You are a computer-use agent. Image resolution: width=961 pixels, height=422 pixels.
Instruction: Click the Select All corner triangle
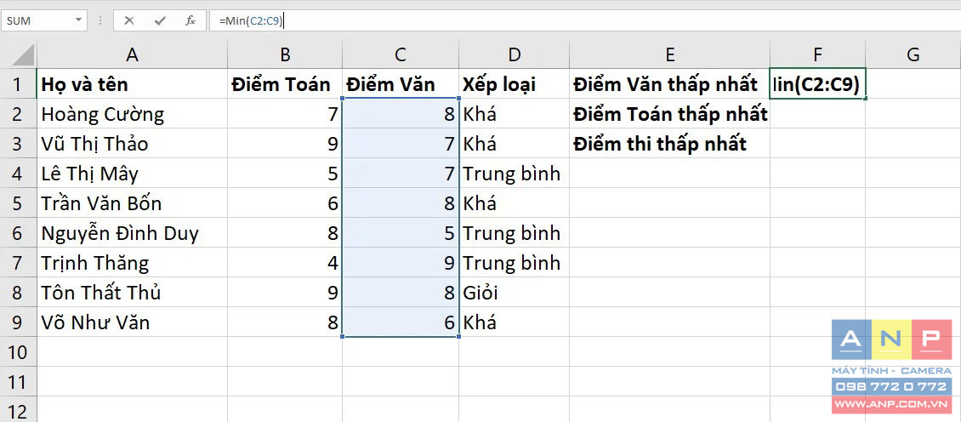(x=20, y=55)
